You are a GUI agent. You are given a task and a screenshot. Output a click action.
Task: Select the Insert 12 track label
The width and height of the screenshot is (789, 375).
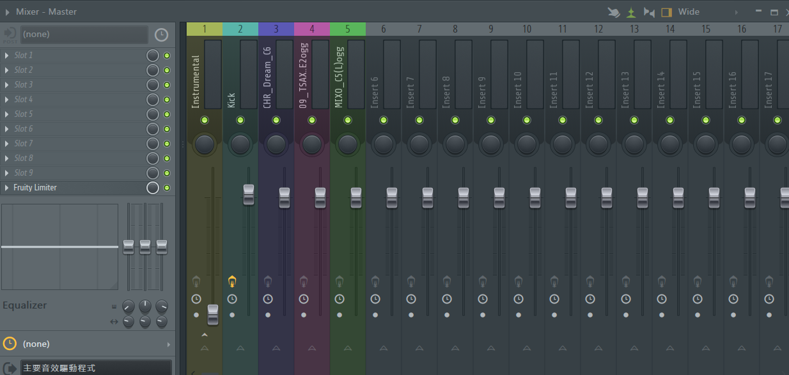click(589, 89)
